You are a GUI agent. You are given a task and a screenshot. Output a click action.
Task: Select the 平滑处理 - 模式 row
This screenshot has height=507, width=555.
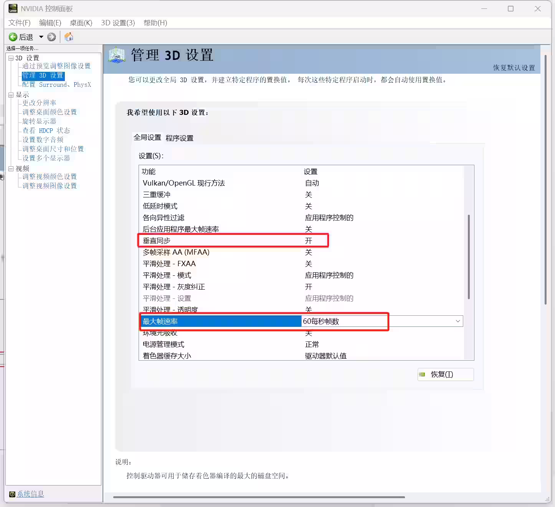301,275
